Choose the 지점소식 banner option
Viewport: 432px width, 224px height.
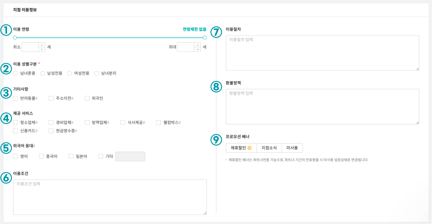[x=269, y=148]
